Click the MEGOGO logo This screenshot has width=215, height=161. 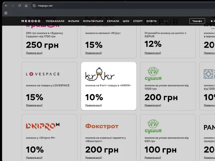(x=31, y=21)
